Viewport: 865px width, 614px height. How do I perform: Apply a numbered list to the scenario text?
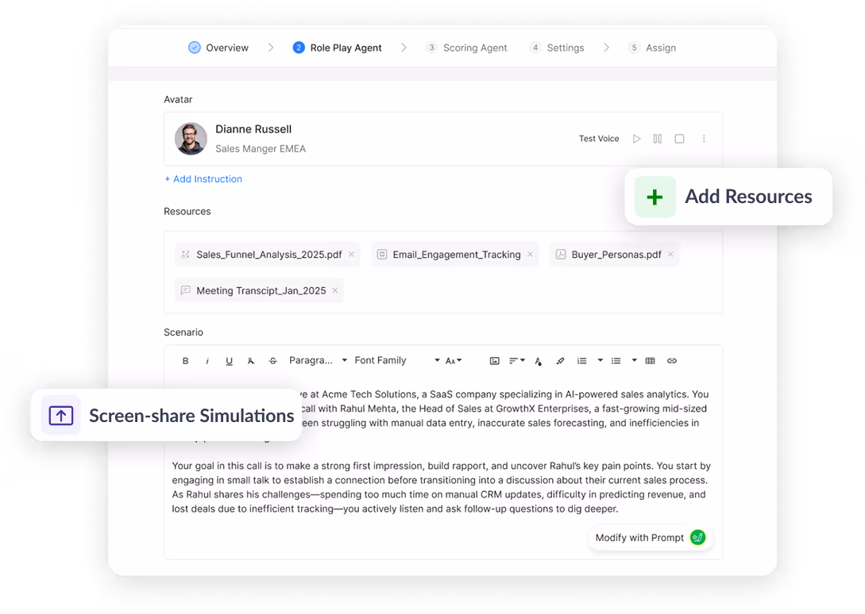click(582, 360)
